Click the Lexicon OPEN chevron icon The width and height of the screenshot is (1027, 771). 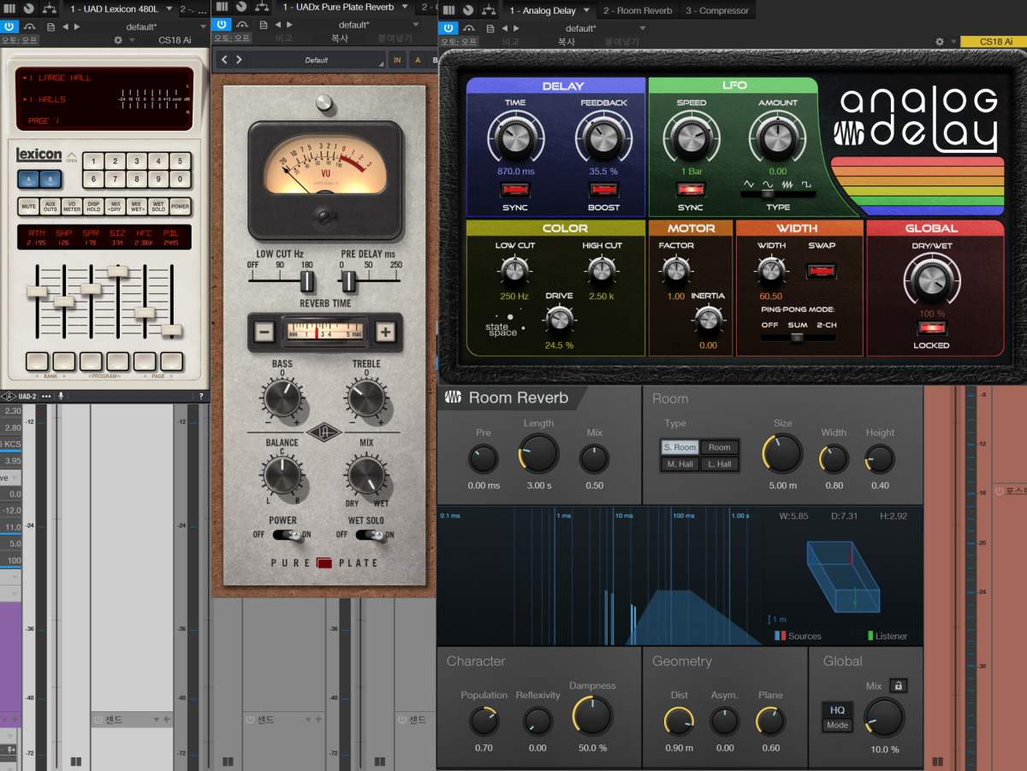(72, 154)
